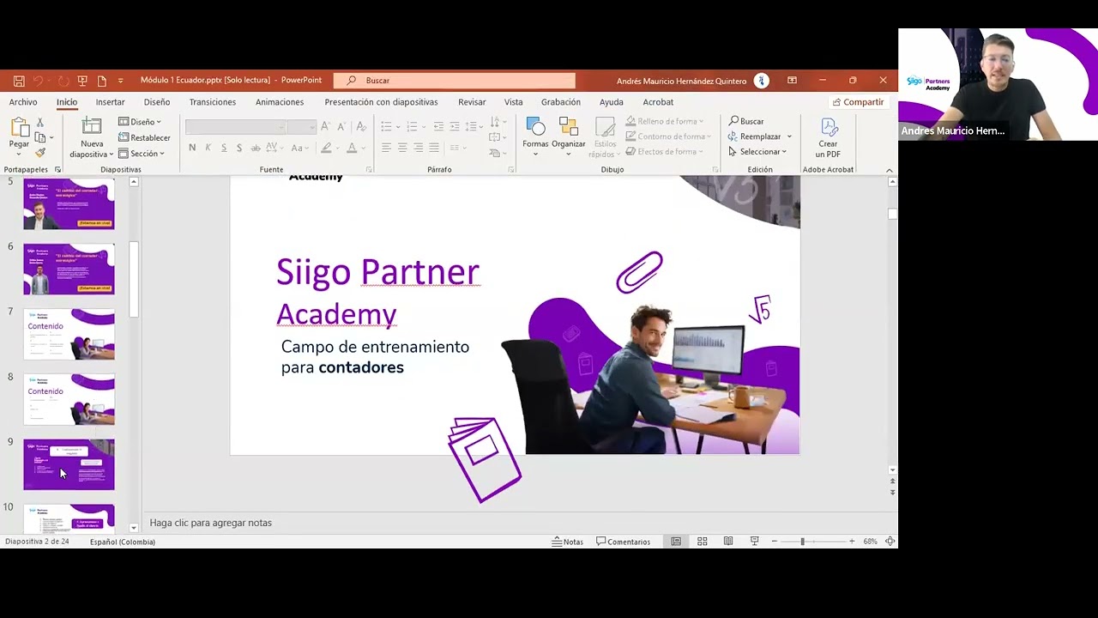Open the Archivo menu
Viewport: 1098px width, 618px height.
[23, 102]
